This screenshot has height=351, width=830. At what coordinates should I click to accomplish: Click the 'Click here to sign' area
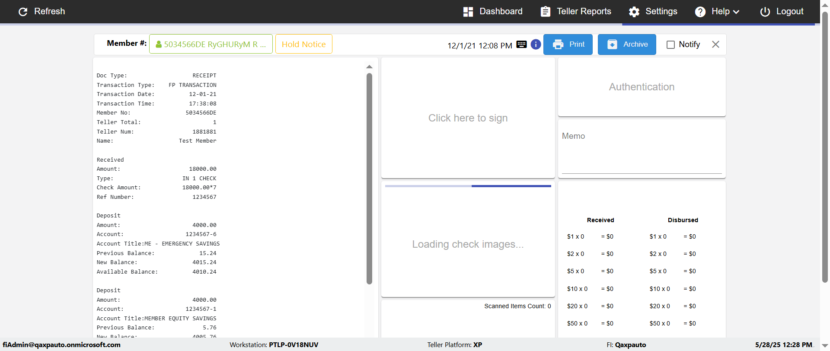[x=468, y=118]
